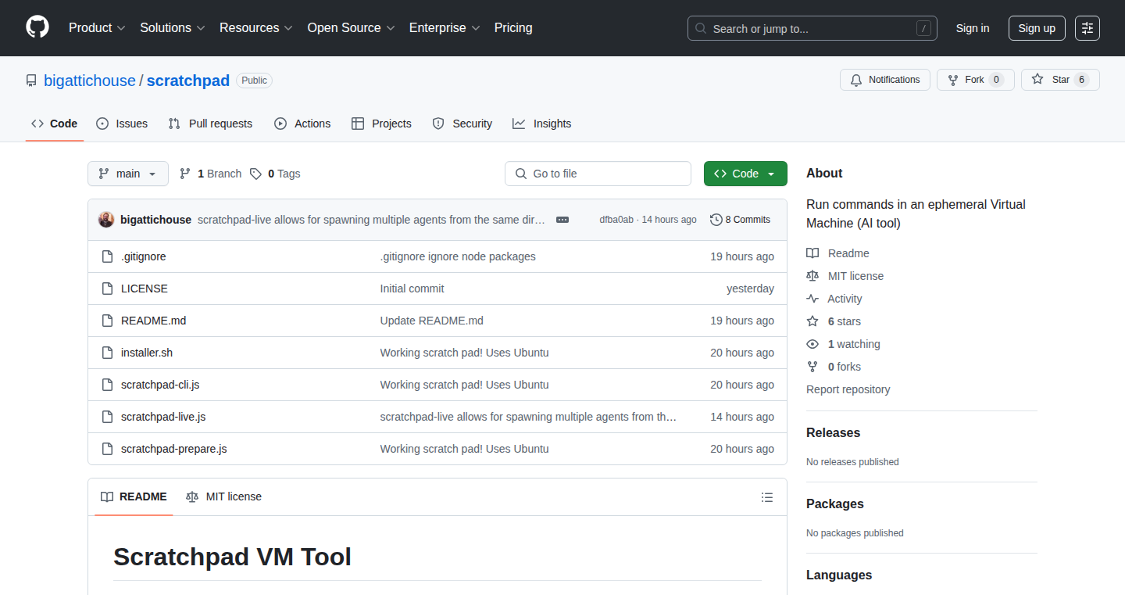This screenshot has height=595, width=1125.
Task: Click the search magnifier icon in header
Action: click(x=701, y=28)
